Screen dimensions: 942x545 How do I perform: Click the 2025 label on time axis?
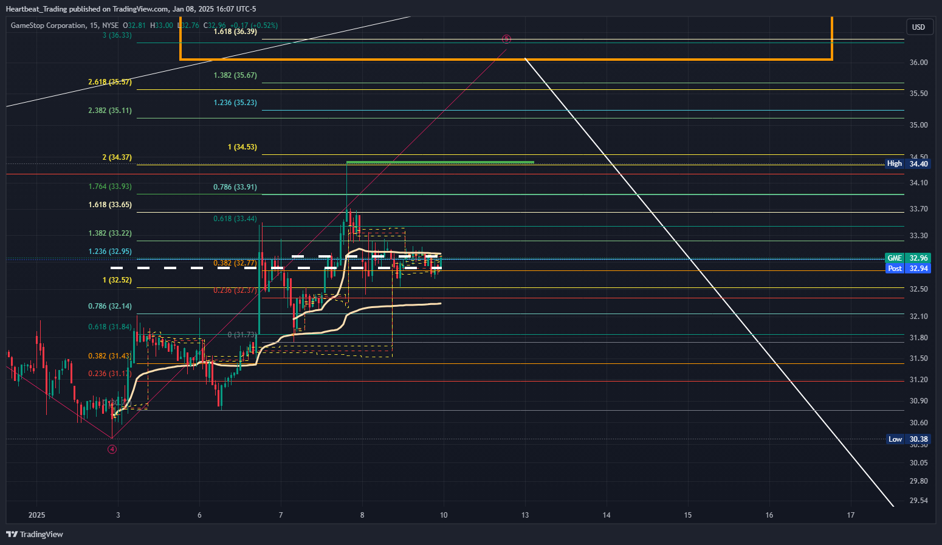click(x=37, y=515)
